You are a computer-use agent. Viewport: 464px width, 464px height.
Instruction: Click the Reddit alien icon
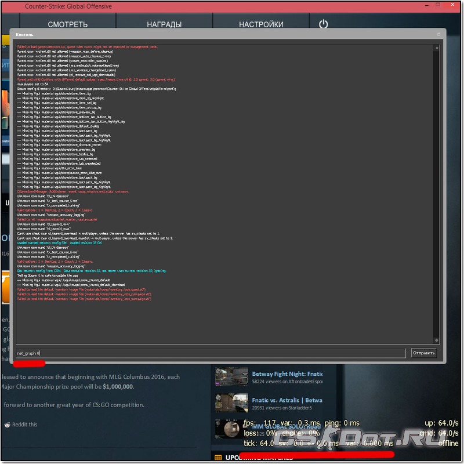point(7,425)
